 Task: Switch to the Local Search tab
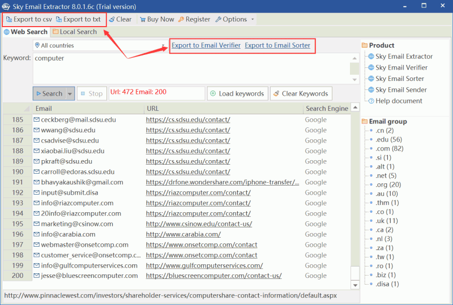click(75, 32)
